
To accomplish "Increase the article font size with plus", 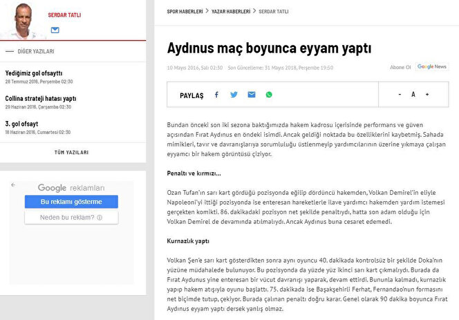I will point(427,95).
